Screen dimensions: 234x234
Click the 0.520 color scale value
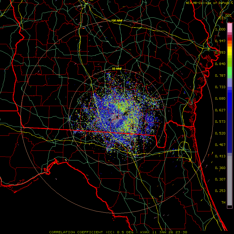[x=220, y=133]
